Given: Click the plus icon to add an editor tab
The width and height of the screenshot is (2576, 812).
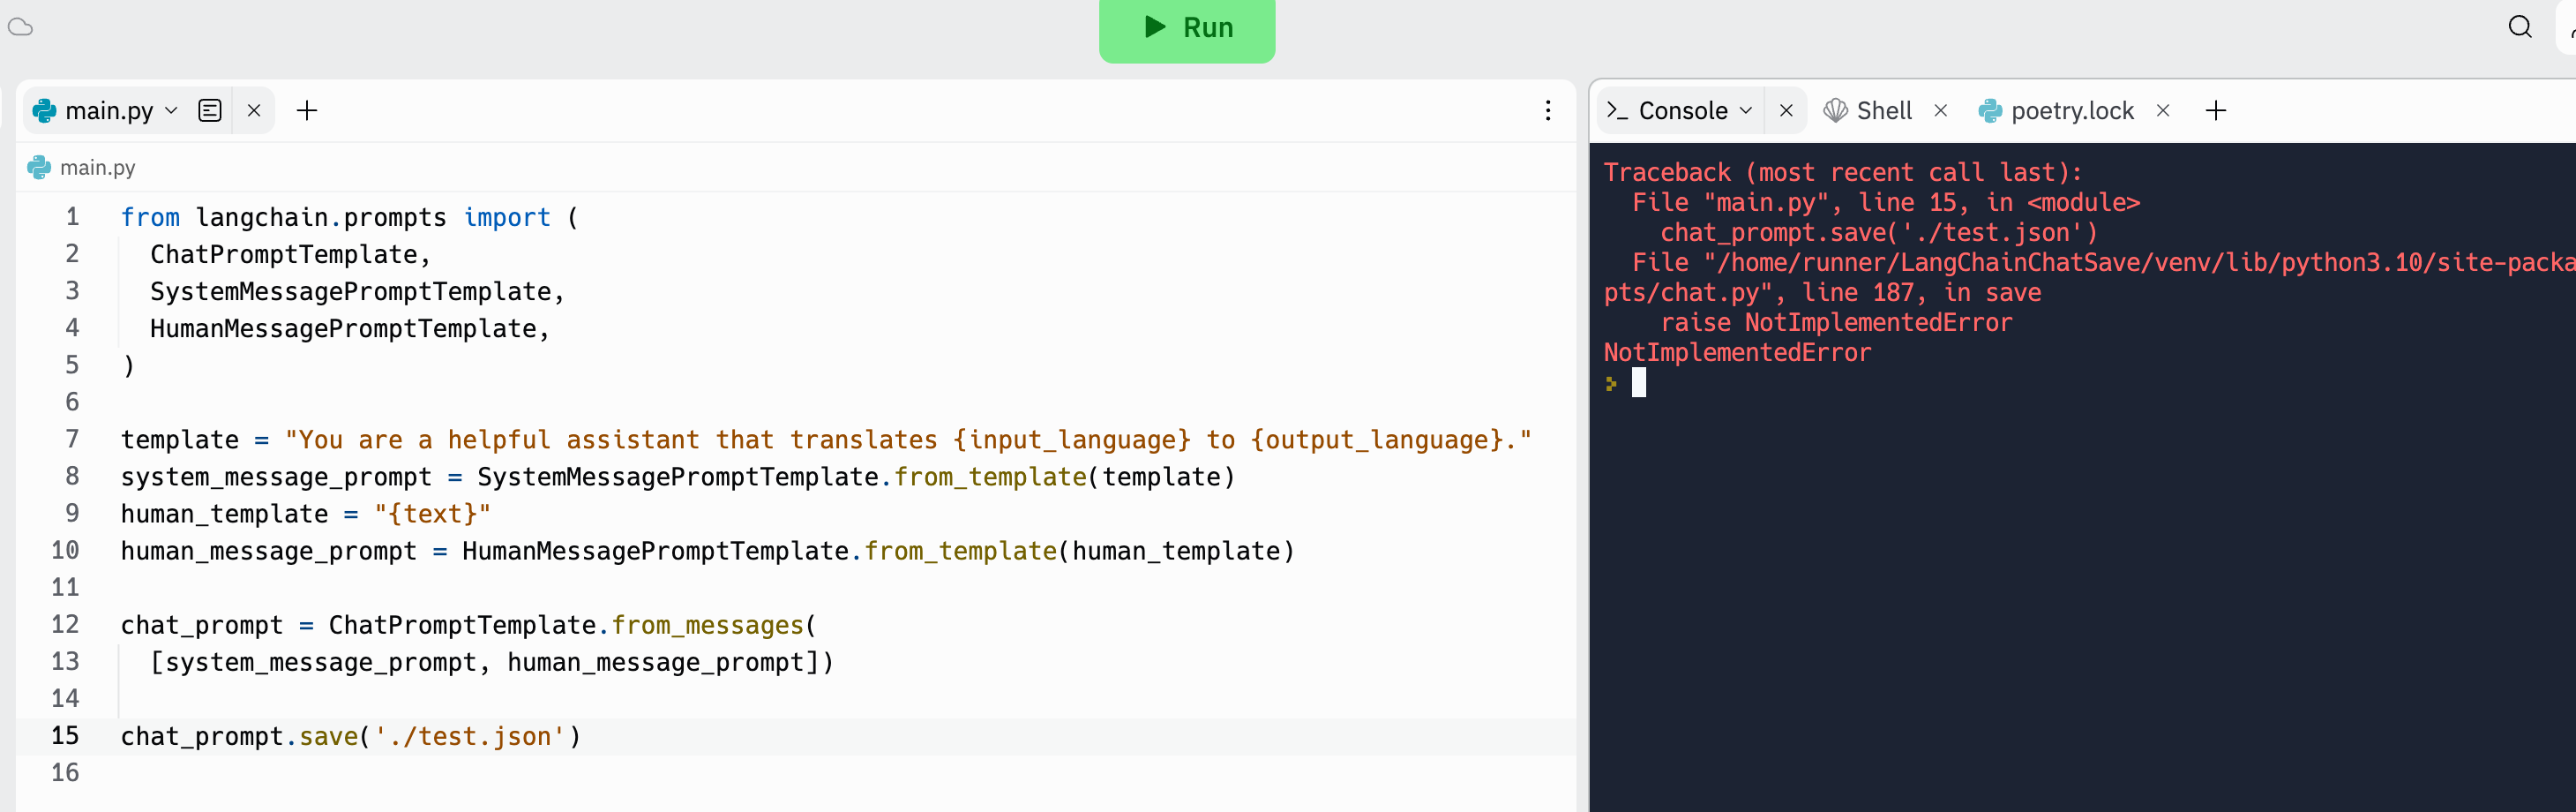Looking at the screenshot, I should [x=307, y=110].
